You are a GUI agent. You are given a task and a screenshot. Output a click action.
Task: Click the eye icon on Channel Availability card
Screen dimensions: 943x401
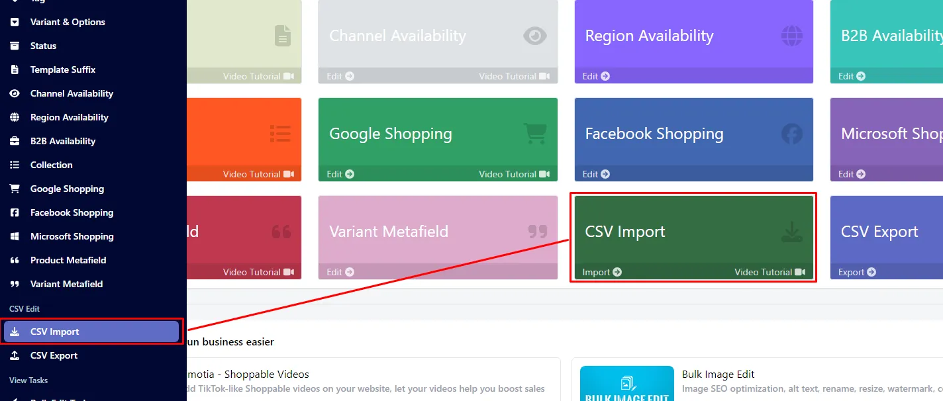(535, 36)
